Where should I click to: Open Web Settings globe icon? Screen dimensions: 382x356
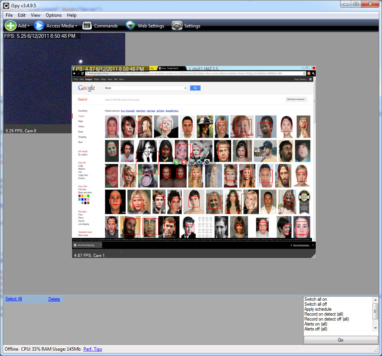pos(131,26)
